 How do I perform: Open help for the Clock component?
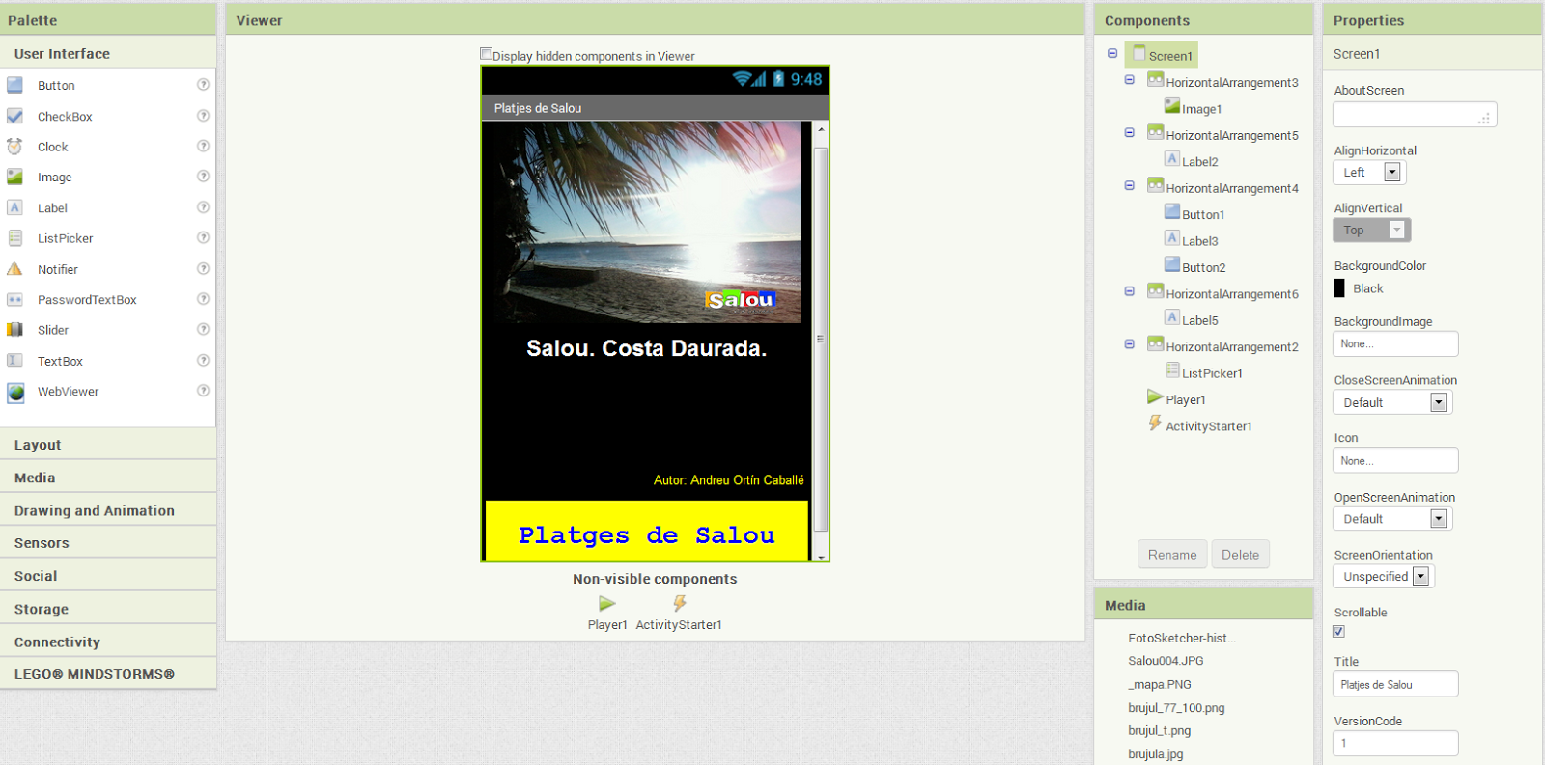pos(203,146)
